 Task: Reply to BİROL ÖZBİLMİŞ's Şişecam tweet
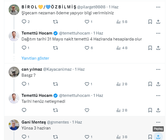click(x=24, y=22)
